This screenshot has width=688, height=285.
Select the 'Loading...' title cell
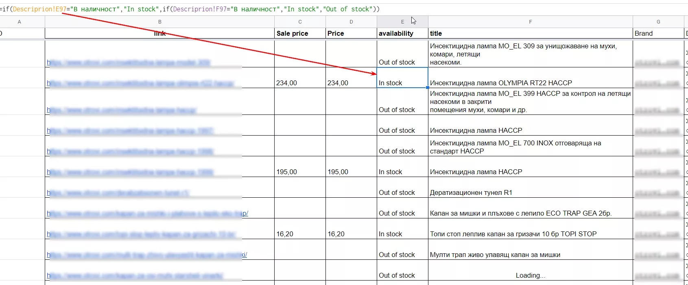(x=531, y=270)
